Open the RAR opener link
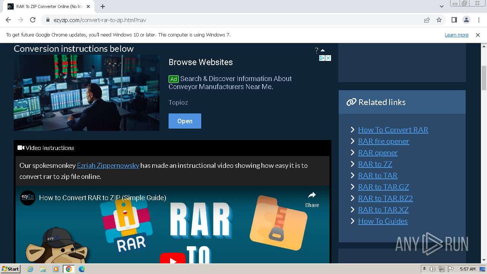 [378, 153]
